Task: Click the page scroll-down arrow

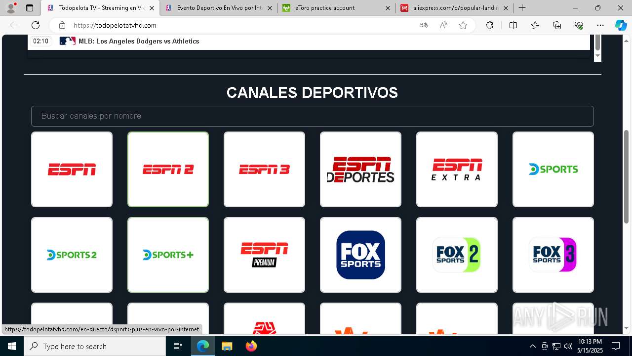Action: (x=627, y=328)
